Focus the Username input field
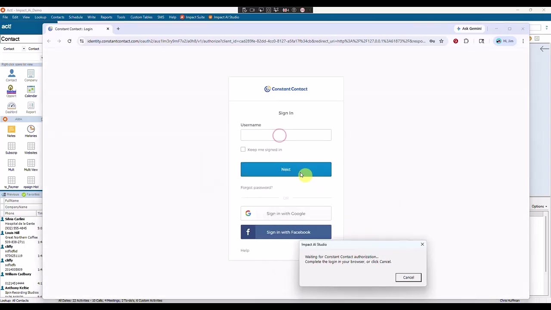The height and width of the screenshot is (310, 551). (x=286, y=135)
